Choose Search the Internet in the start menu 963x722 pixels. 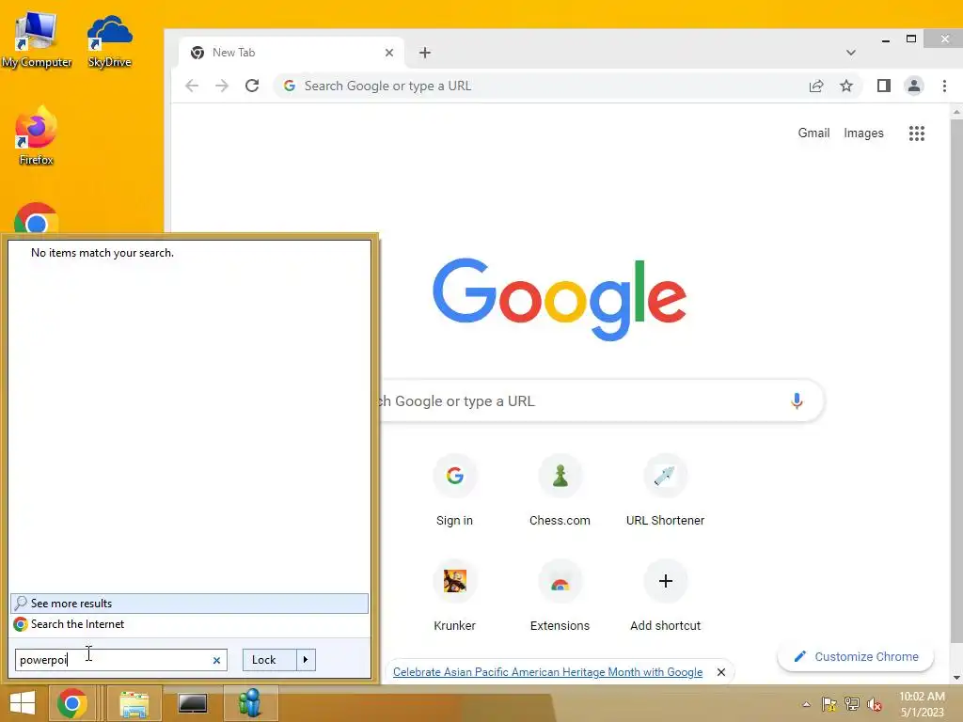point(189,624)
